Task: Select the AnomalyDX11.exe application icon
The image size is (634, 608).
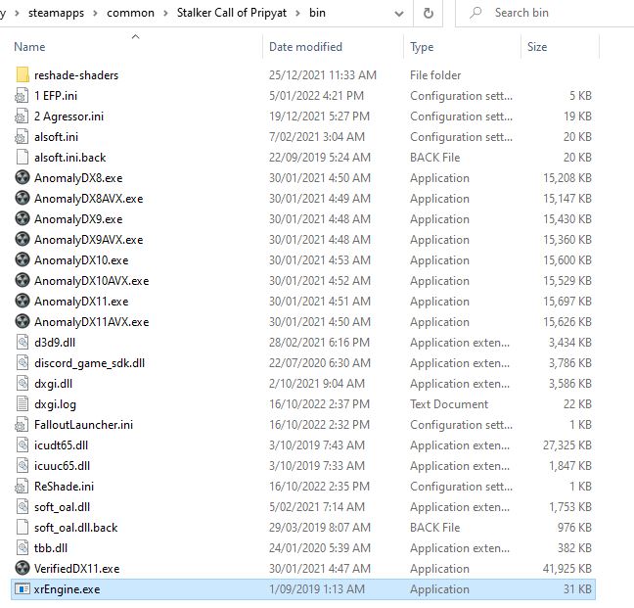Action: [x=23, y=301]
